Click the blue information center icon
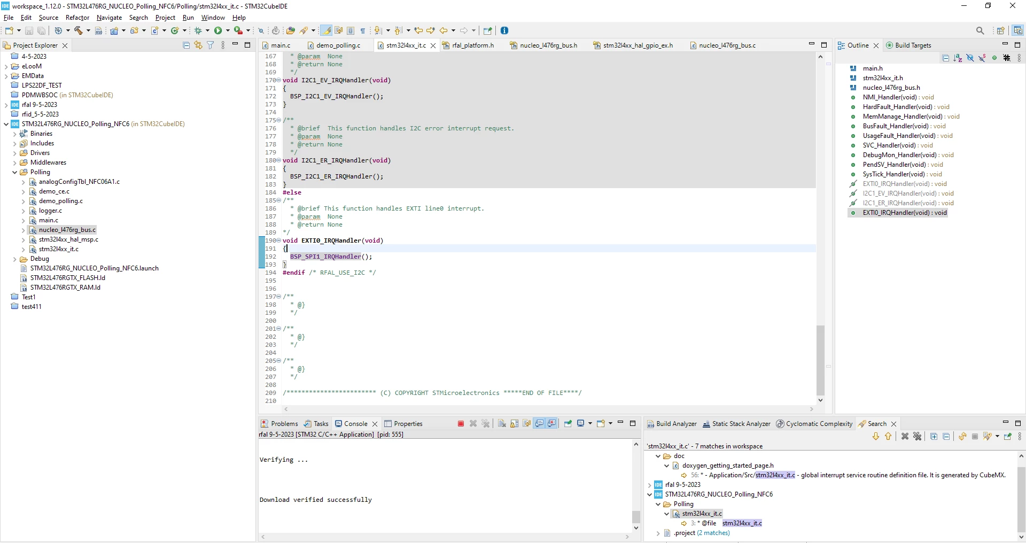This screenshot has width=1026, height=543. pyautogui.click(x=504, y=30)
